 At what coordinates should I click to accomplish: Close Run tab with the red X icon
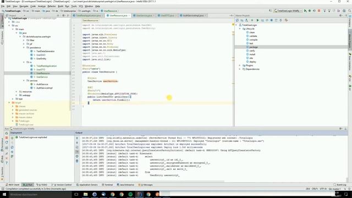(x=7, y=158)
